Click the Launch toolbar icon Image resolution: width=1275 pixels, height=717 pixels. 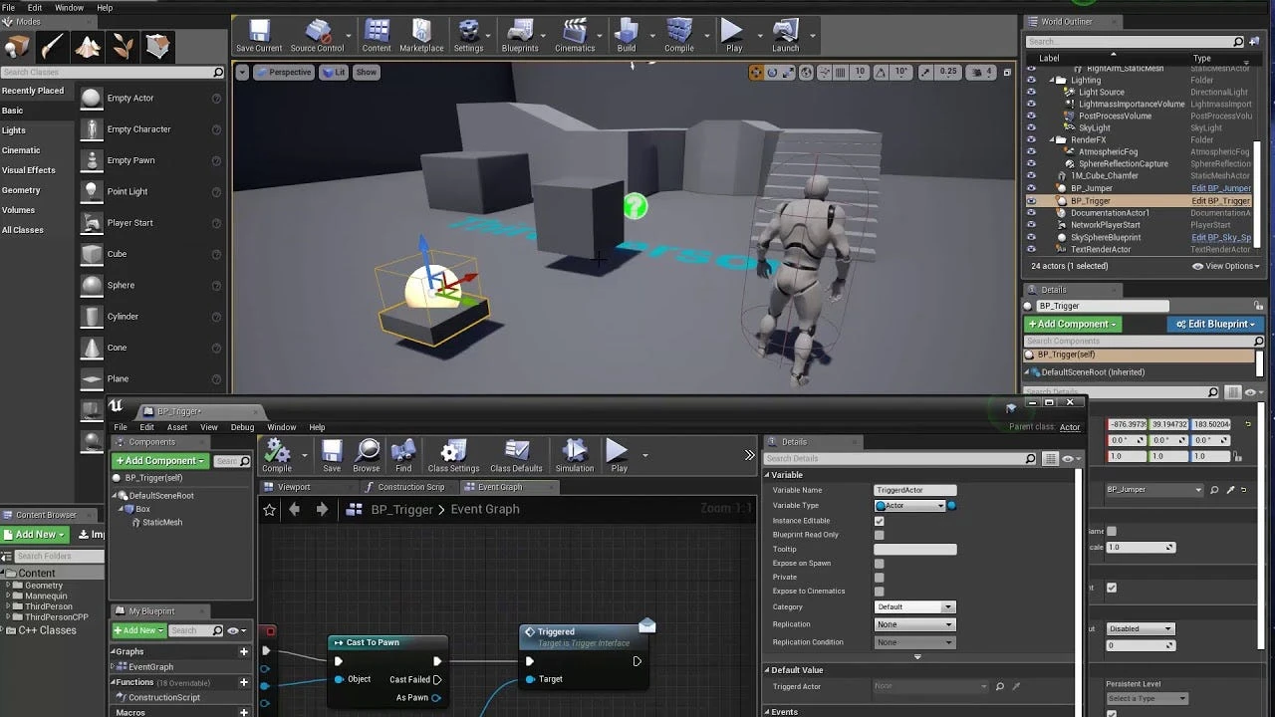tap(785, 36)
